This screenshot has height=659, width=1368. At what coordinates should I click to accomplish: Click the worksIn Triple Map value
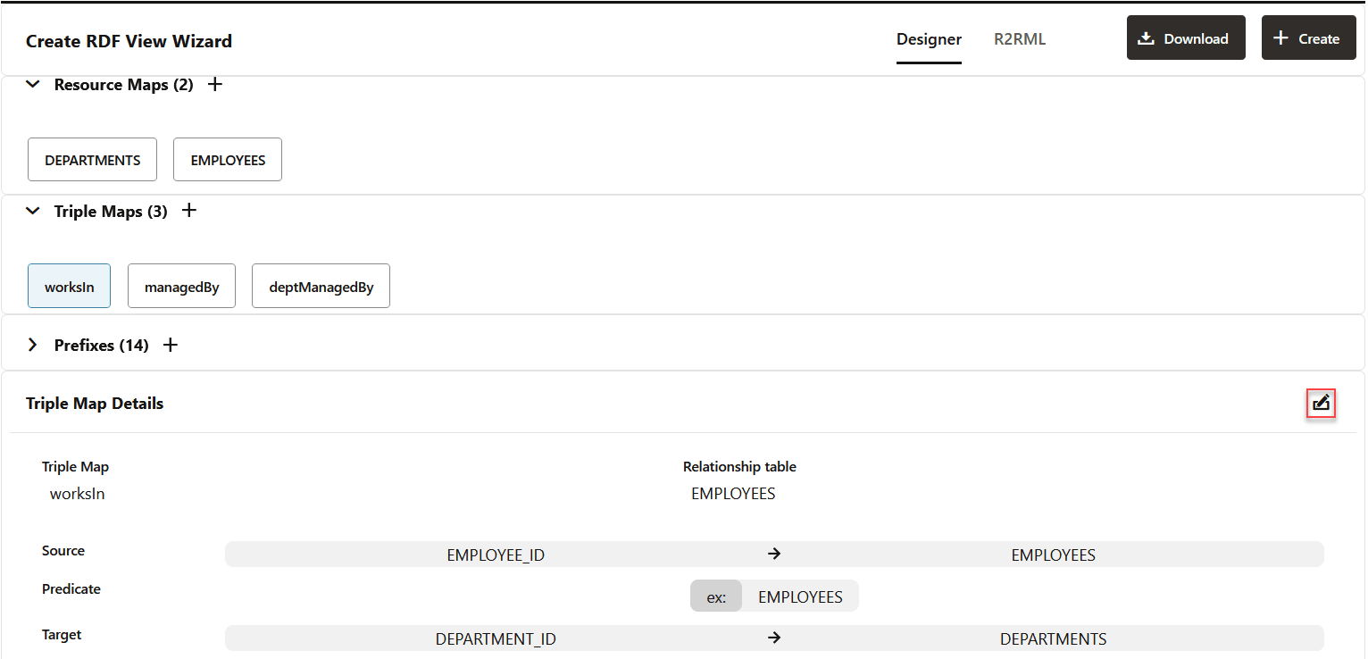coord(78,494)
